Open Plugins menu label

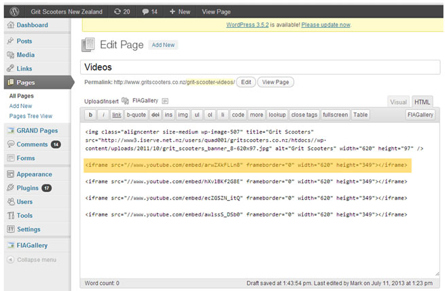(x=28, y=188)
